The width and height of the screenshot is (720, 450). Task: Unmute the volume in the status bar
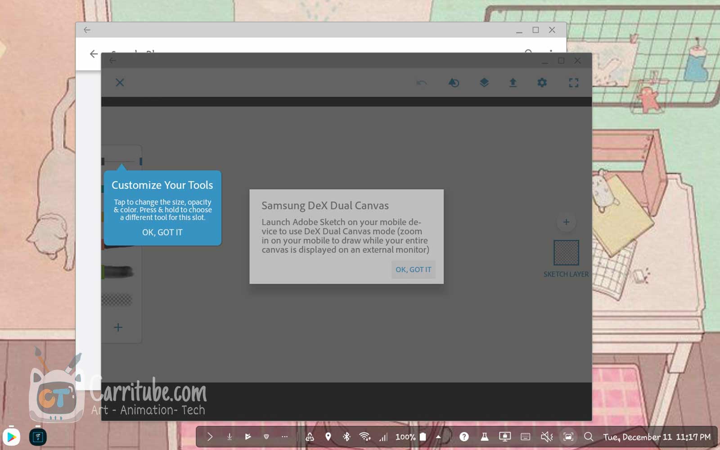point(546,436)
